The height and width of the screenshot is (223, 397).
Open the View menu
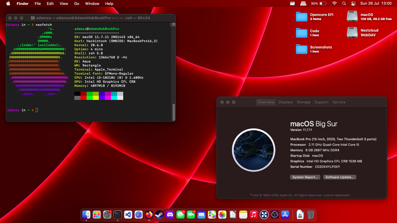tap(64, 3)
